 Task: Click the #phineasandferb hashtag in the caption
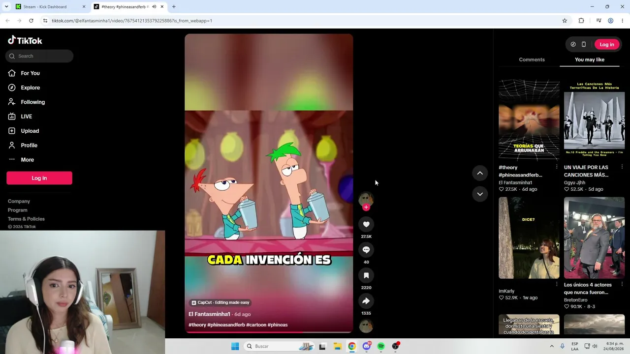pos(226,325)
